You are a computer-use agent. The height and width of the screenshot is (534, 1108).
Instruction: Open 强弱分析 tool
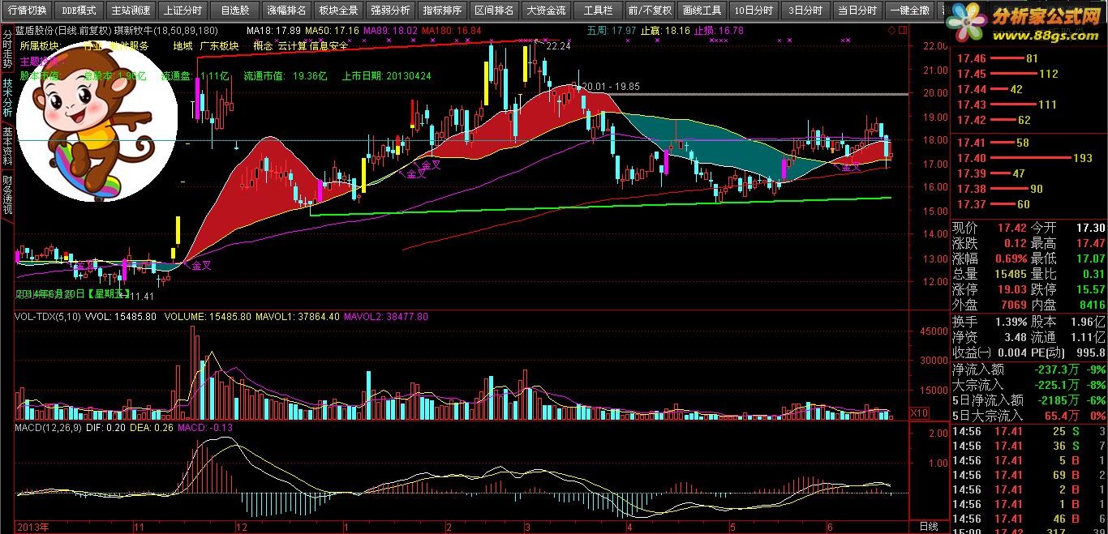[x=390, y=11]
